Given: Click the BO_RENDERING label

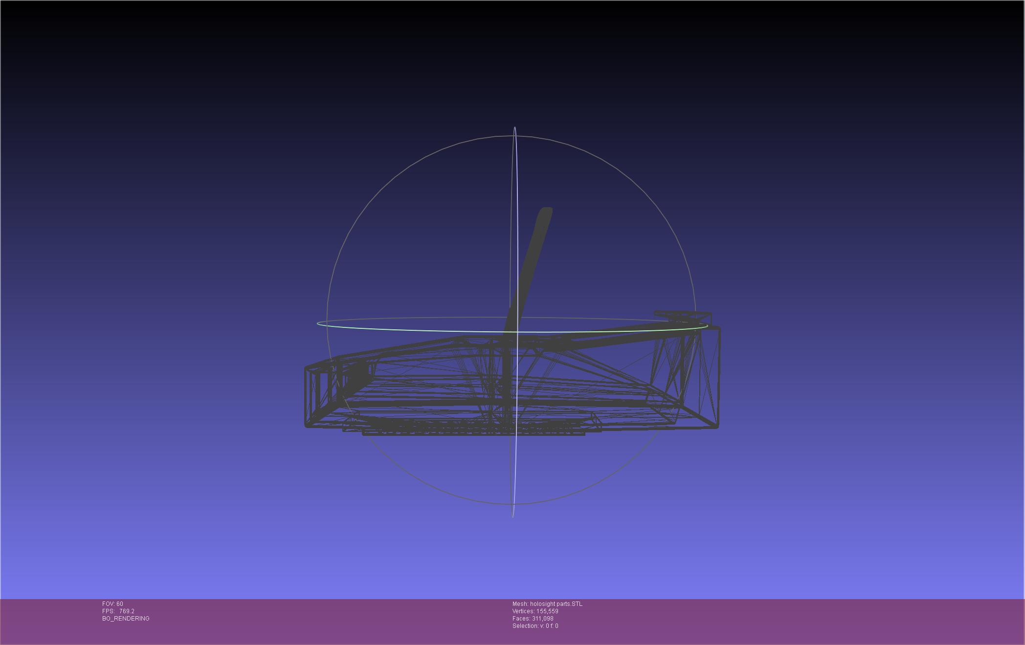Looking at the screenshot, I should [126, 619].
